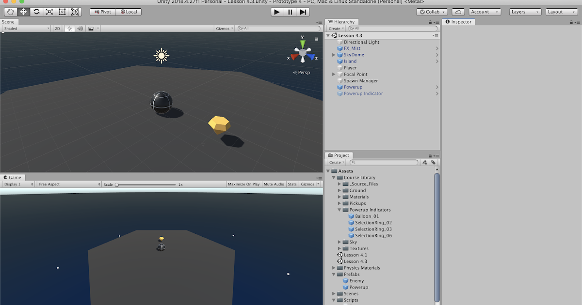Viewport: 582px width, 305px height.
Task: Expand the Scripts folder in Project
Action: (x=333, y=300)
